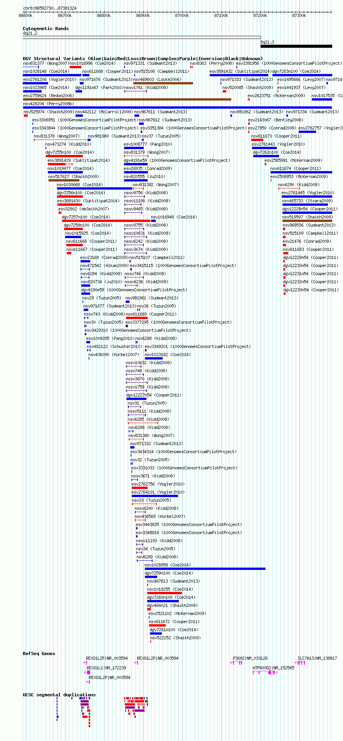Select variant nsv436090 (Korbel2007) label
Viewport: 343px width, 741px height.
click(114, 355)
